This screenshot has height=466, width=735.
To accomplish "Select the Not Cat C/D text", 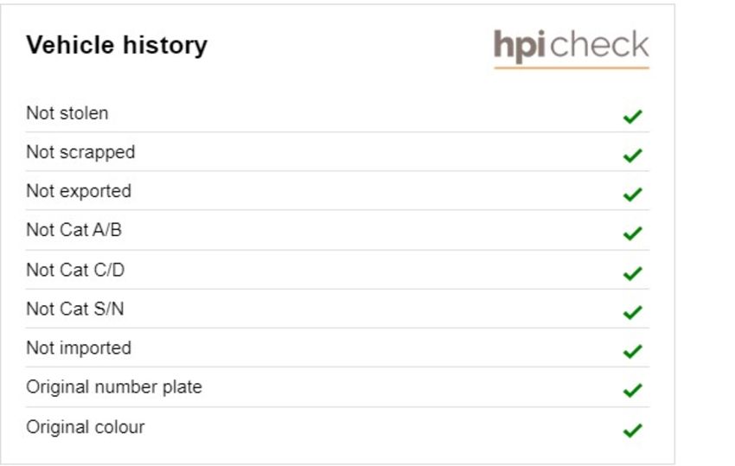I will 75,270.
